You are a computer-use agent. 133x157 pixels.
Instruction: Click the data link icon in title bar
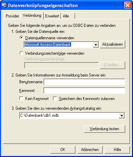4,5
